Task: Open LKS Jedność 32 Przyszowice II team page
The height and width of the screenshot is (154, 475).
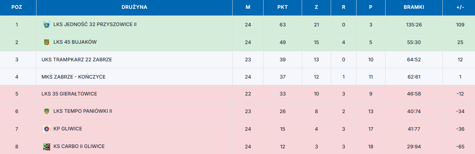Action: pyautogui.click(x=95, y=25)
